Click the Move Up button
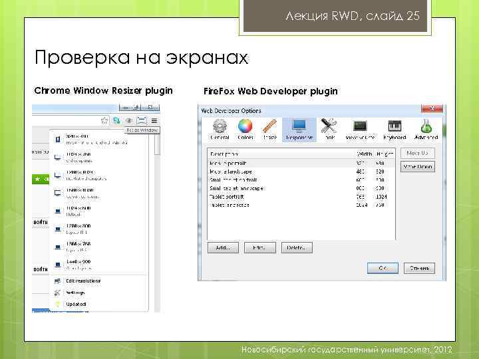Screen dimensions: 479x359 [417, 153]
